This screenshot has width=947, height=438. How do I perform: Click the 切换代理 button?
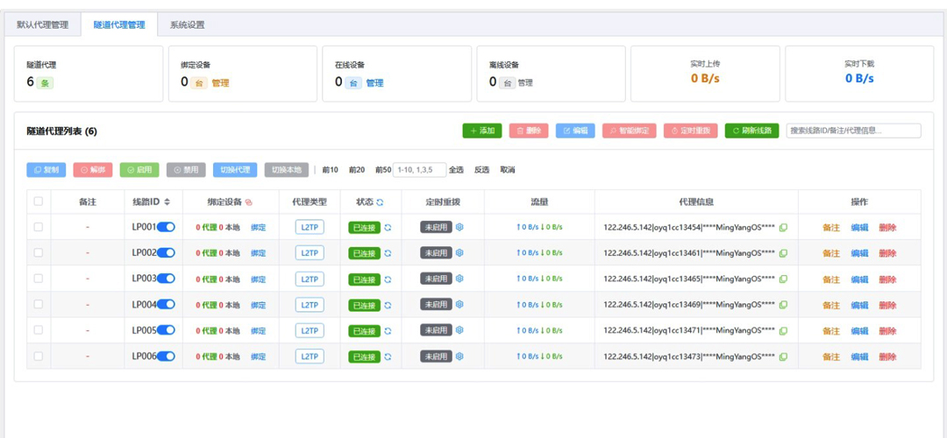click(235, 170)
